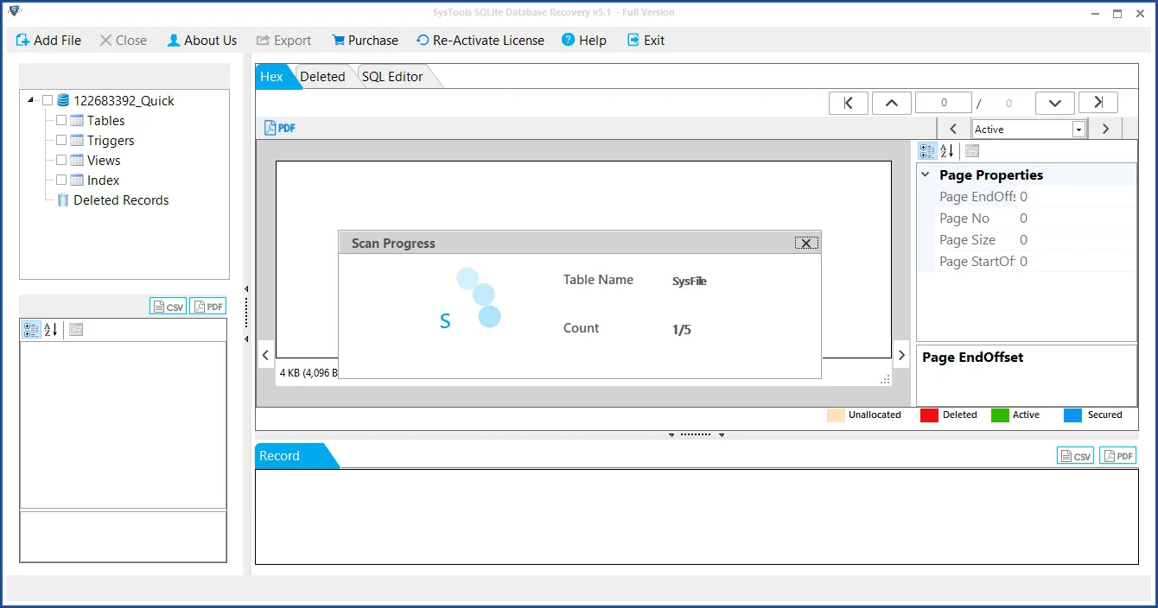Open the Re-Activate License option
Image resolution: width=1158 pixels, height=608 pixels.
pyautogui.click(x=480, y=41)
